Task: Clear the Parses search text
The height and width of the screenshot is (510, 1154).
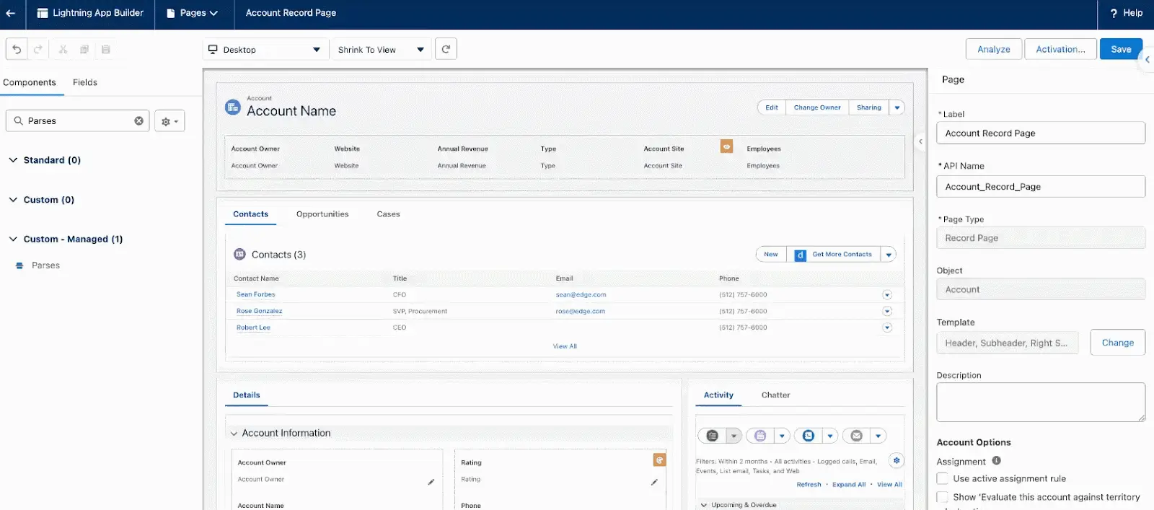Action: pos(138,121)
